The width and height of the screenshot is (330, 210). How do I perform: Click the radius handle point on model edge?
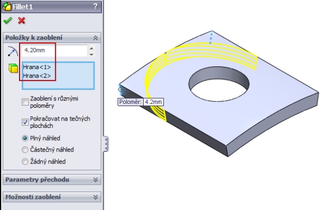pos(120,89)
